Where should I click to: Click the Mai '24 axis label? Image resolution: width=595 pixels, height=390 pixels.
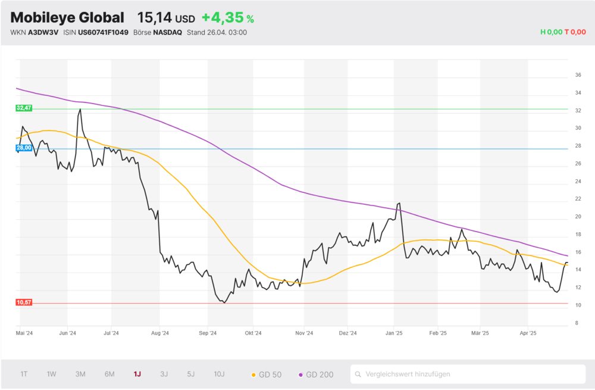coord(24,333)
